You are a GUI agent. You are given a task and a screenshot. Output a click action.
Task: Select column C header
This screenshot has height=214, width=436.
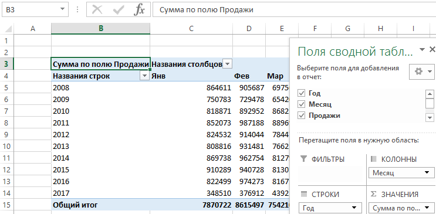pyautogui.click(x=191, y=28)
